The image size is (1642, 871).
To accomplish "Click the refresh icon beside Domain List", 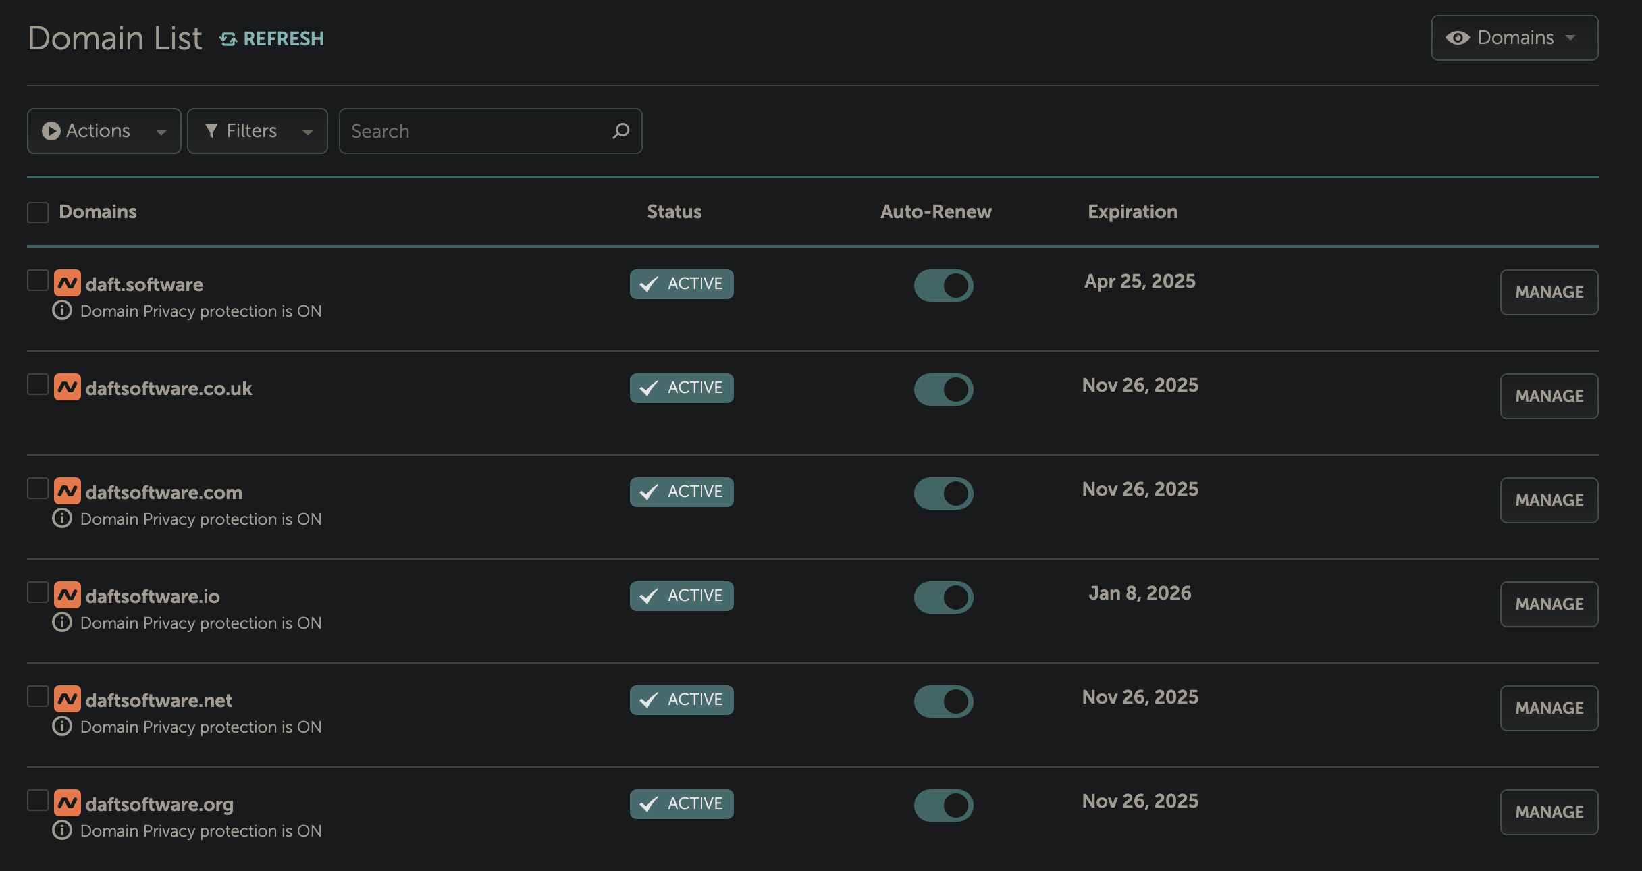I will pyautogui.click(x=228, y=38).
